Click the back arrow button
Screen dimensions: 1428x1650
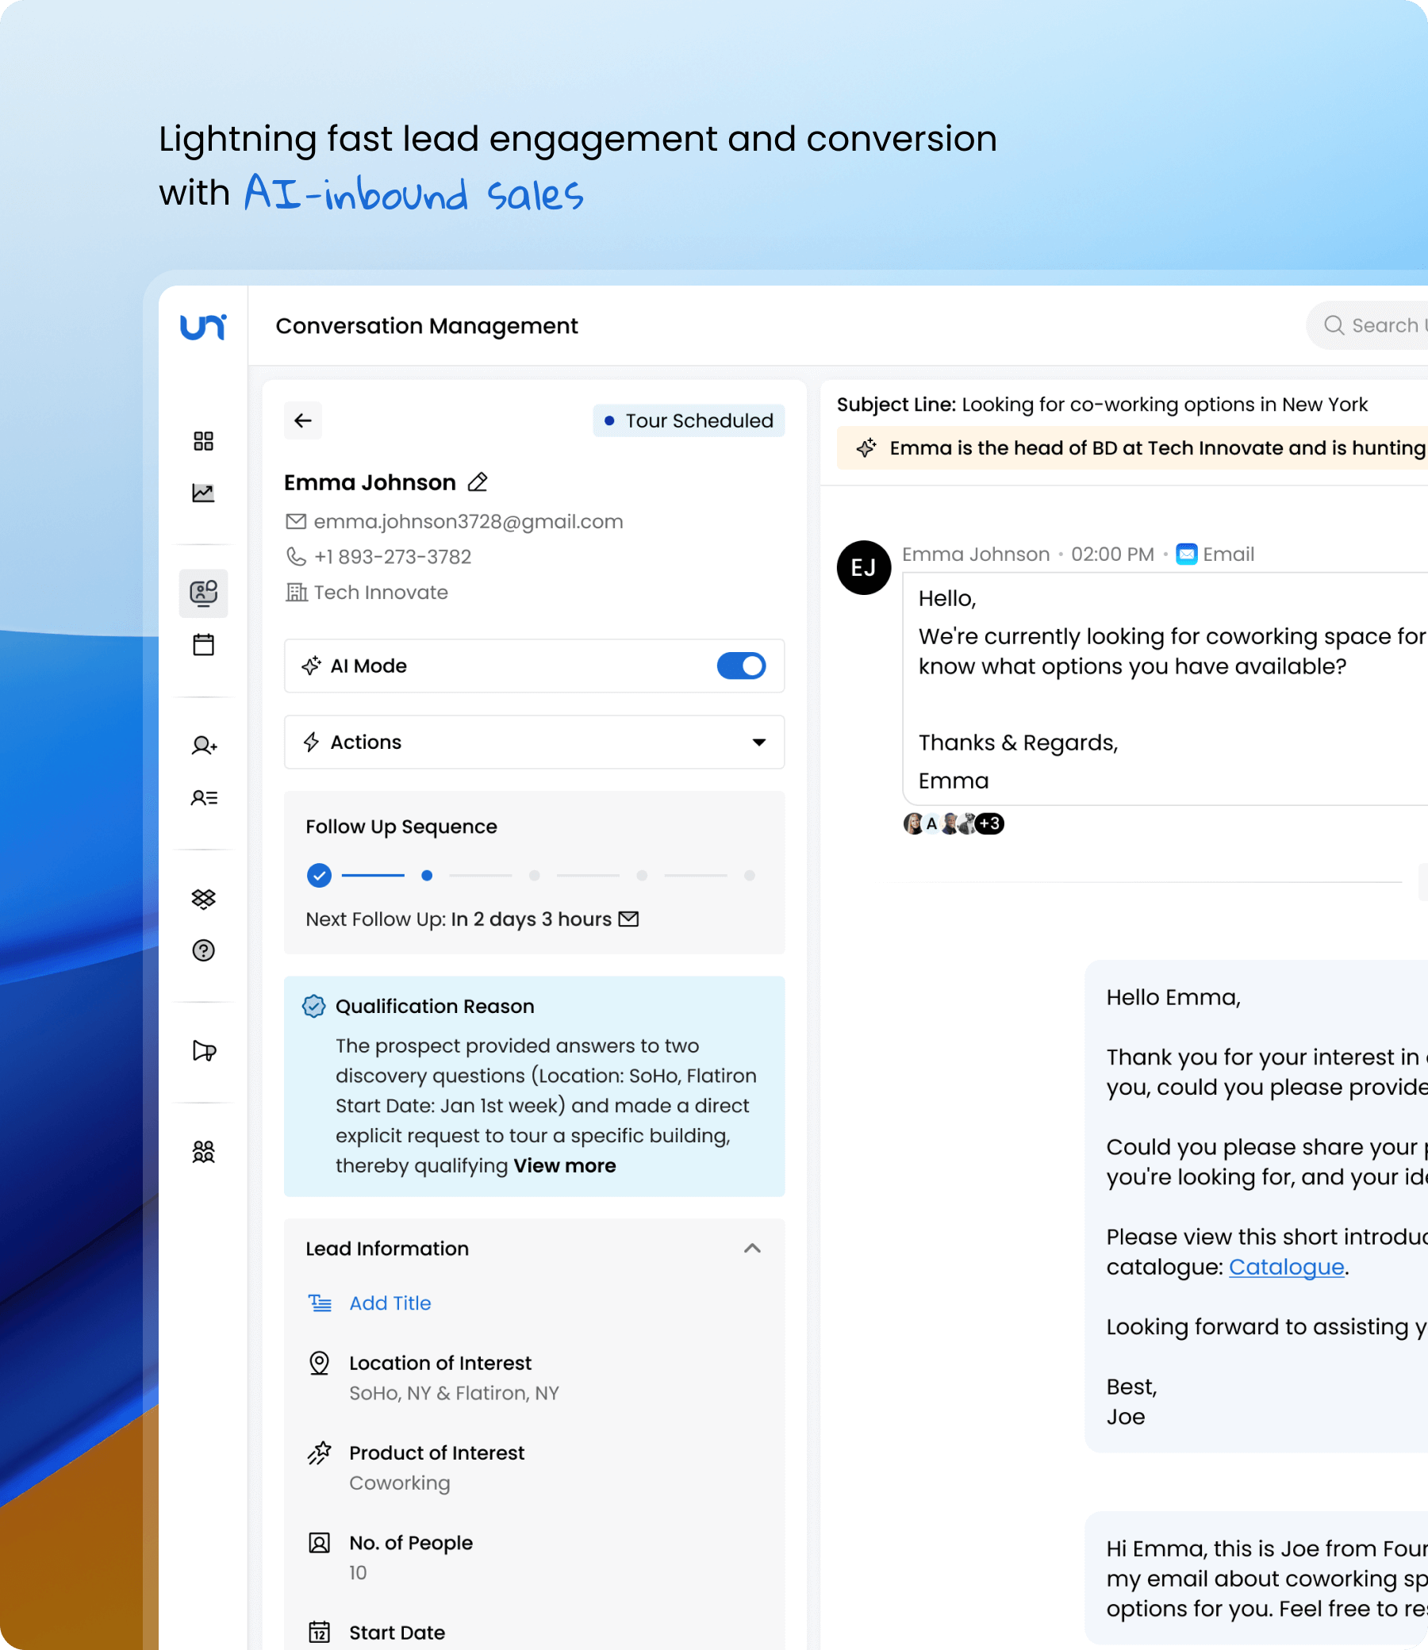click(x=303, y=420)
